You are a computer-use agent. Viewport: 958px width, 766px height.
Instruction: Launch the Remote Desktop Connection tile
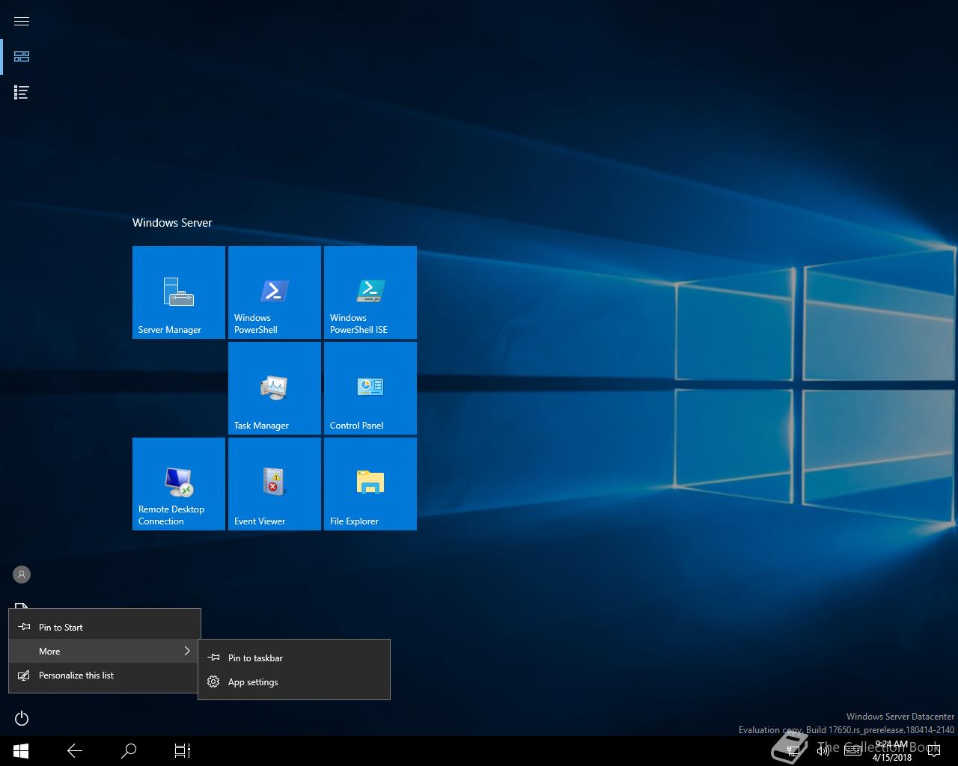[179, 484]
